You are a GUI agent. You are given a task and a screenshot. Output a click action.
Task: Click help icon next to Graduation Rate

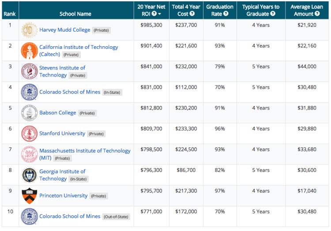[x=226, y=14]
